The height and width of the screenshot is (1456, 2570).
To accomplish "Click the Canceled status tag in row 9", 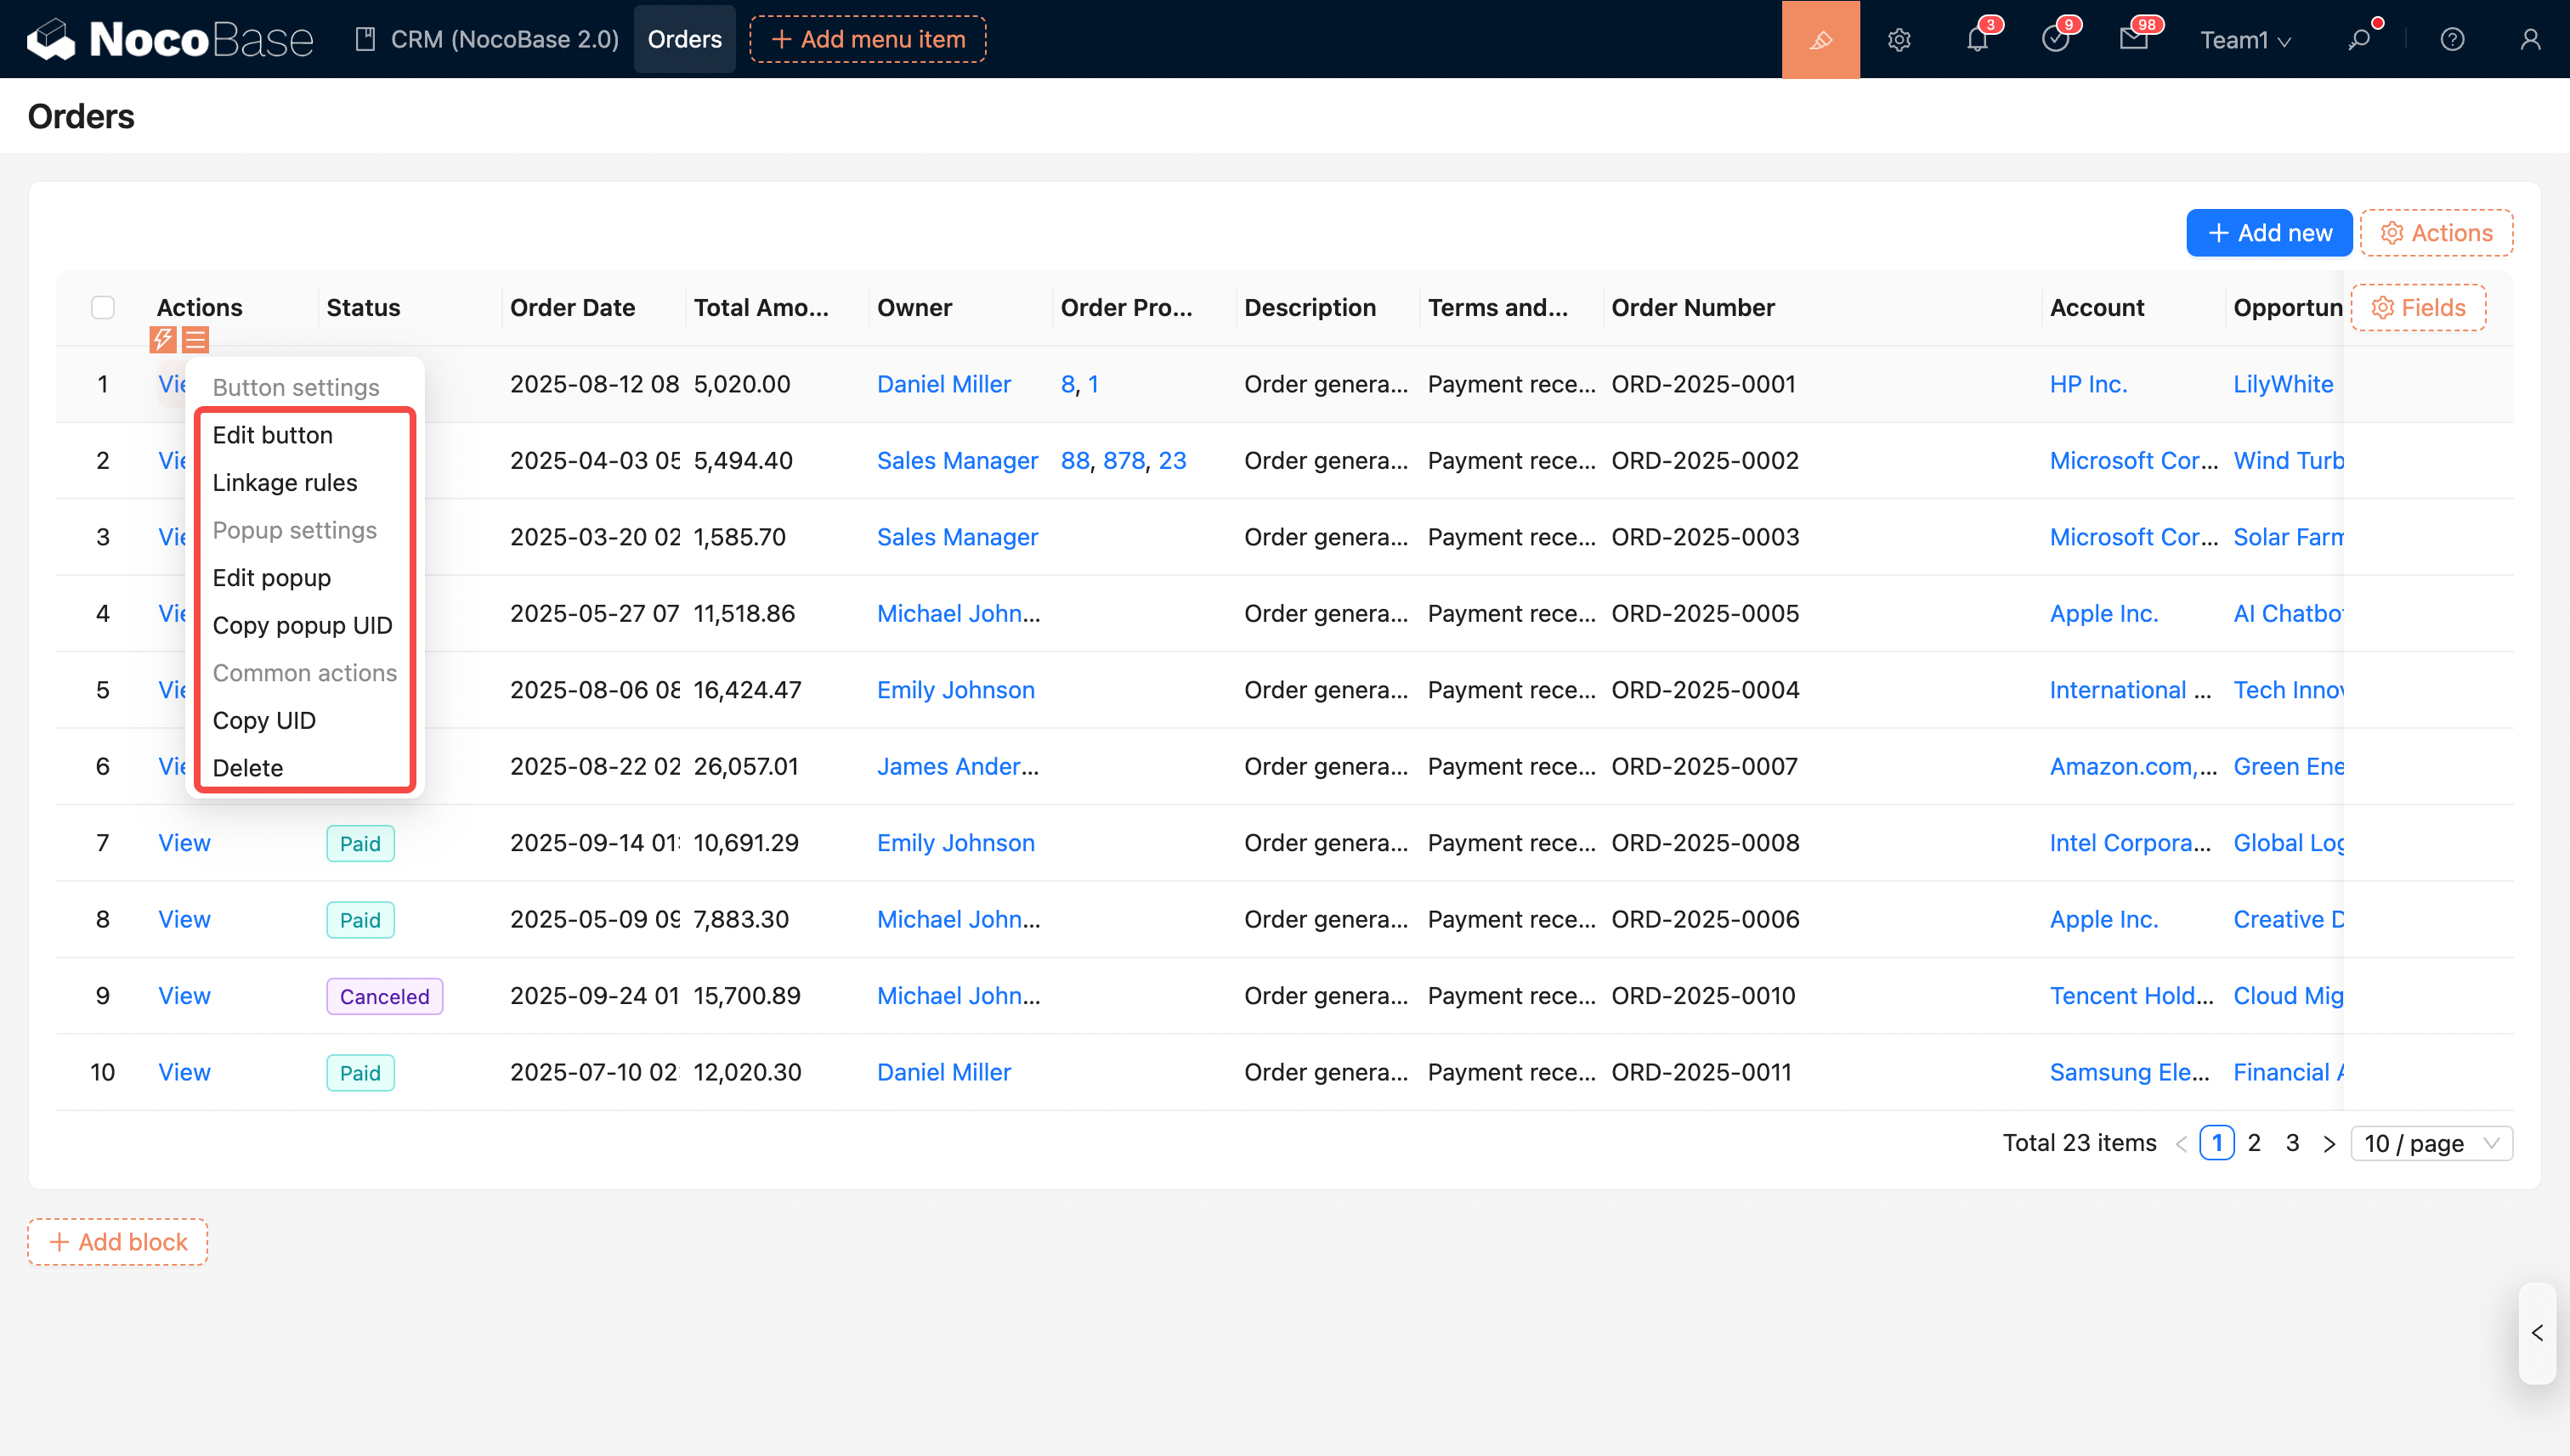I will tap(384, 996).
